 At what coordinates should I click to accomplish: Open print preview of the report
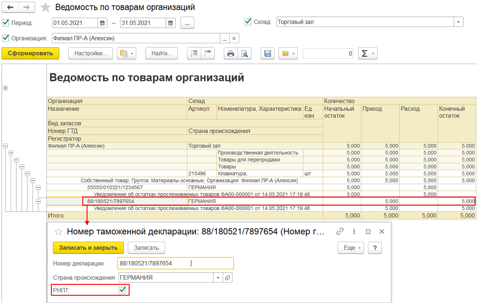point(245,54)
